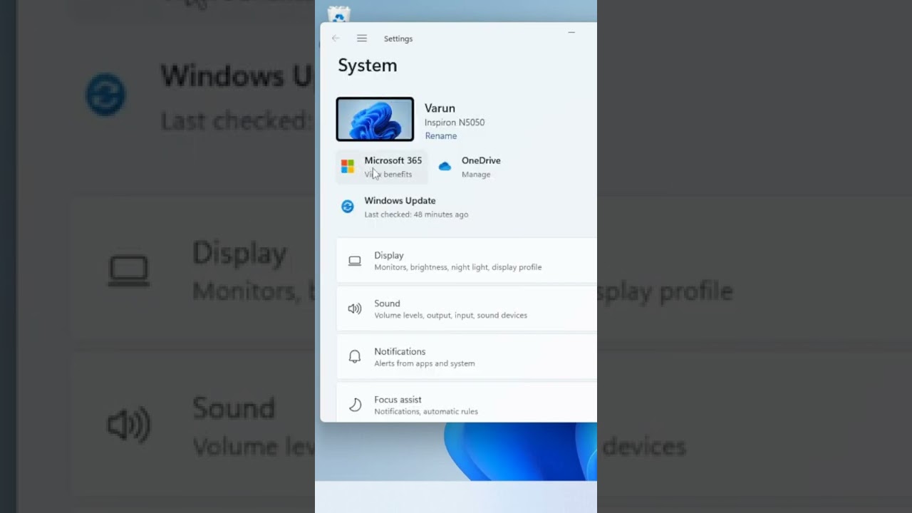Open OneDrive Manage option
Screen dimensions: 912x513
tap(470, 167)
